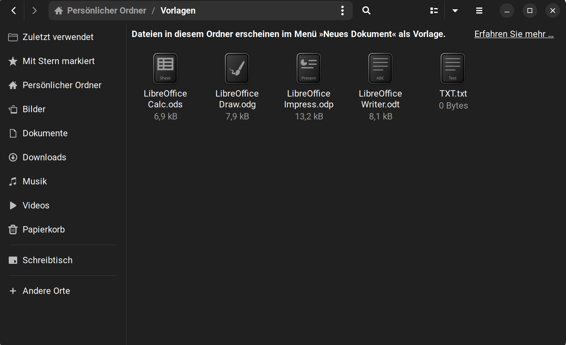Click the '6,9 kB' size label
Screen dimensions: 566x345
[165, 116]
